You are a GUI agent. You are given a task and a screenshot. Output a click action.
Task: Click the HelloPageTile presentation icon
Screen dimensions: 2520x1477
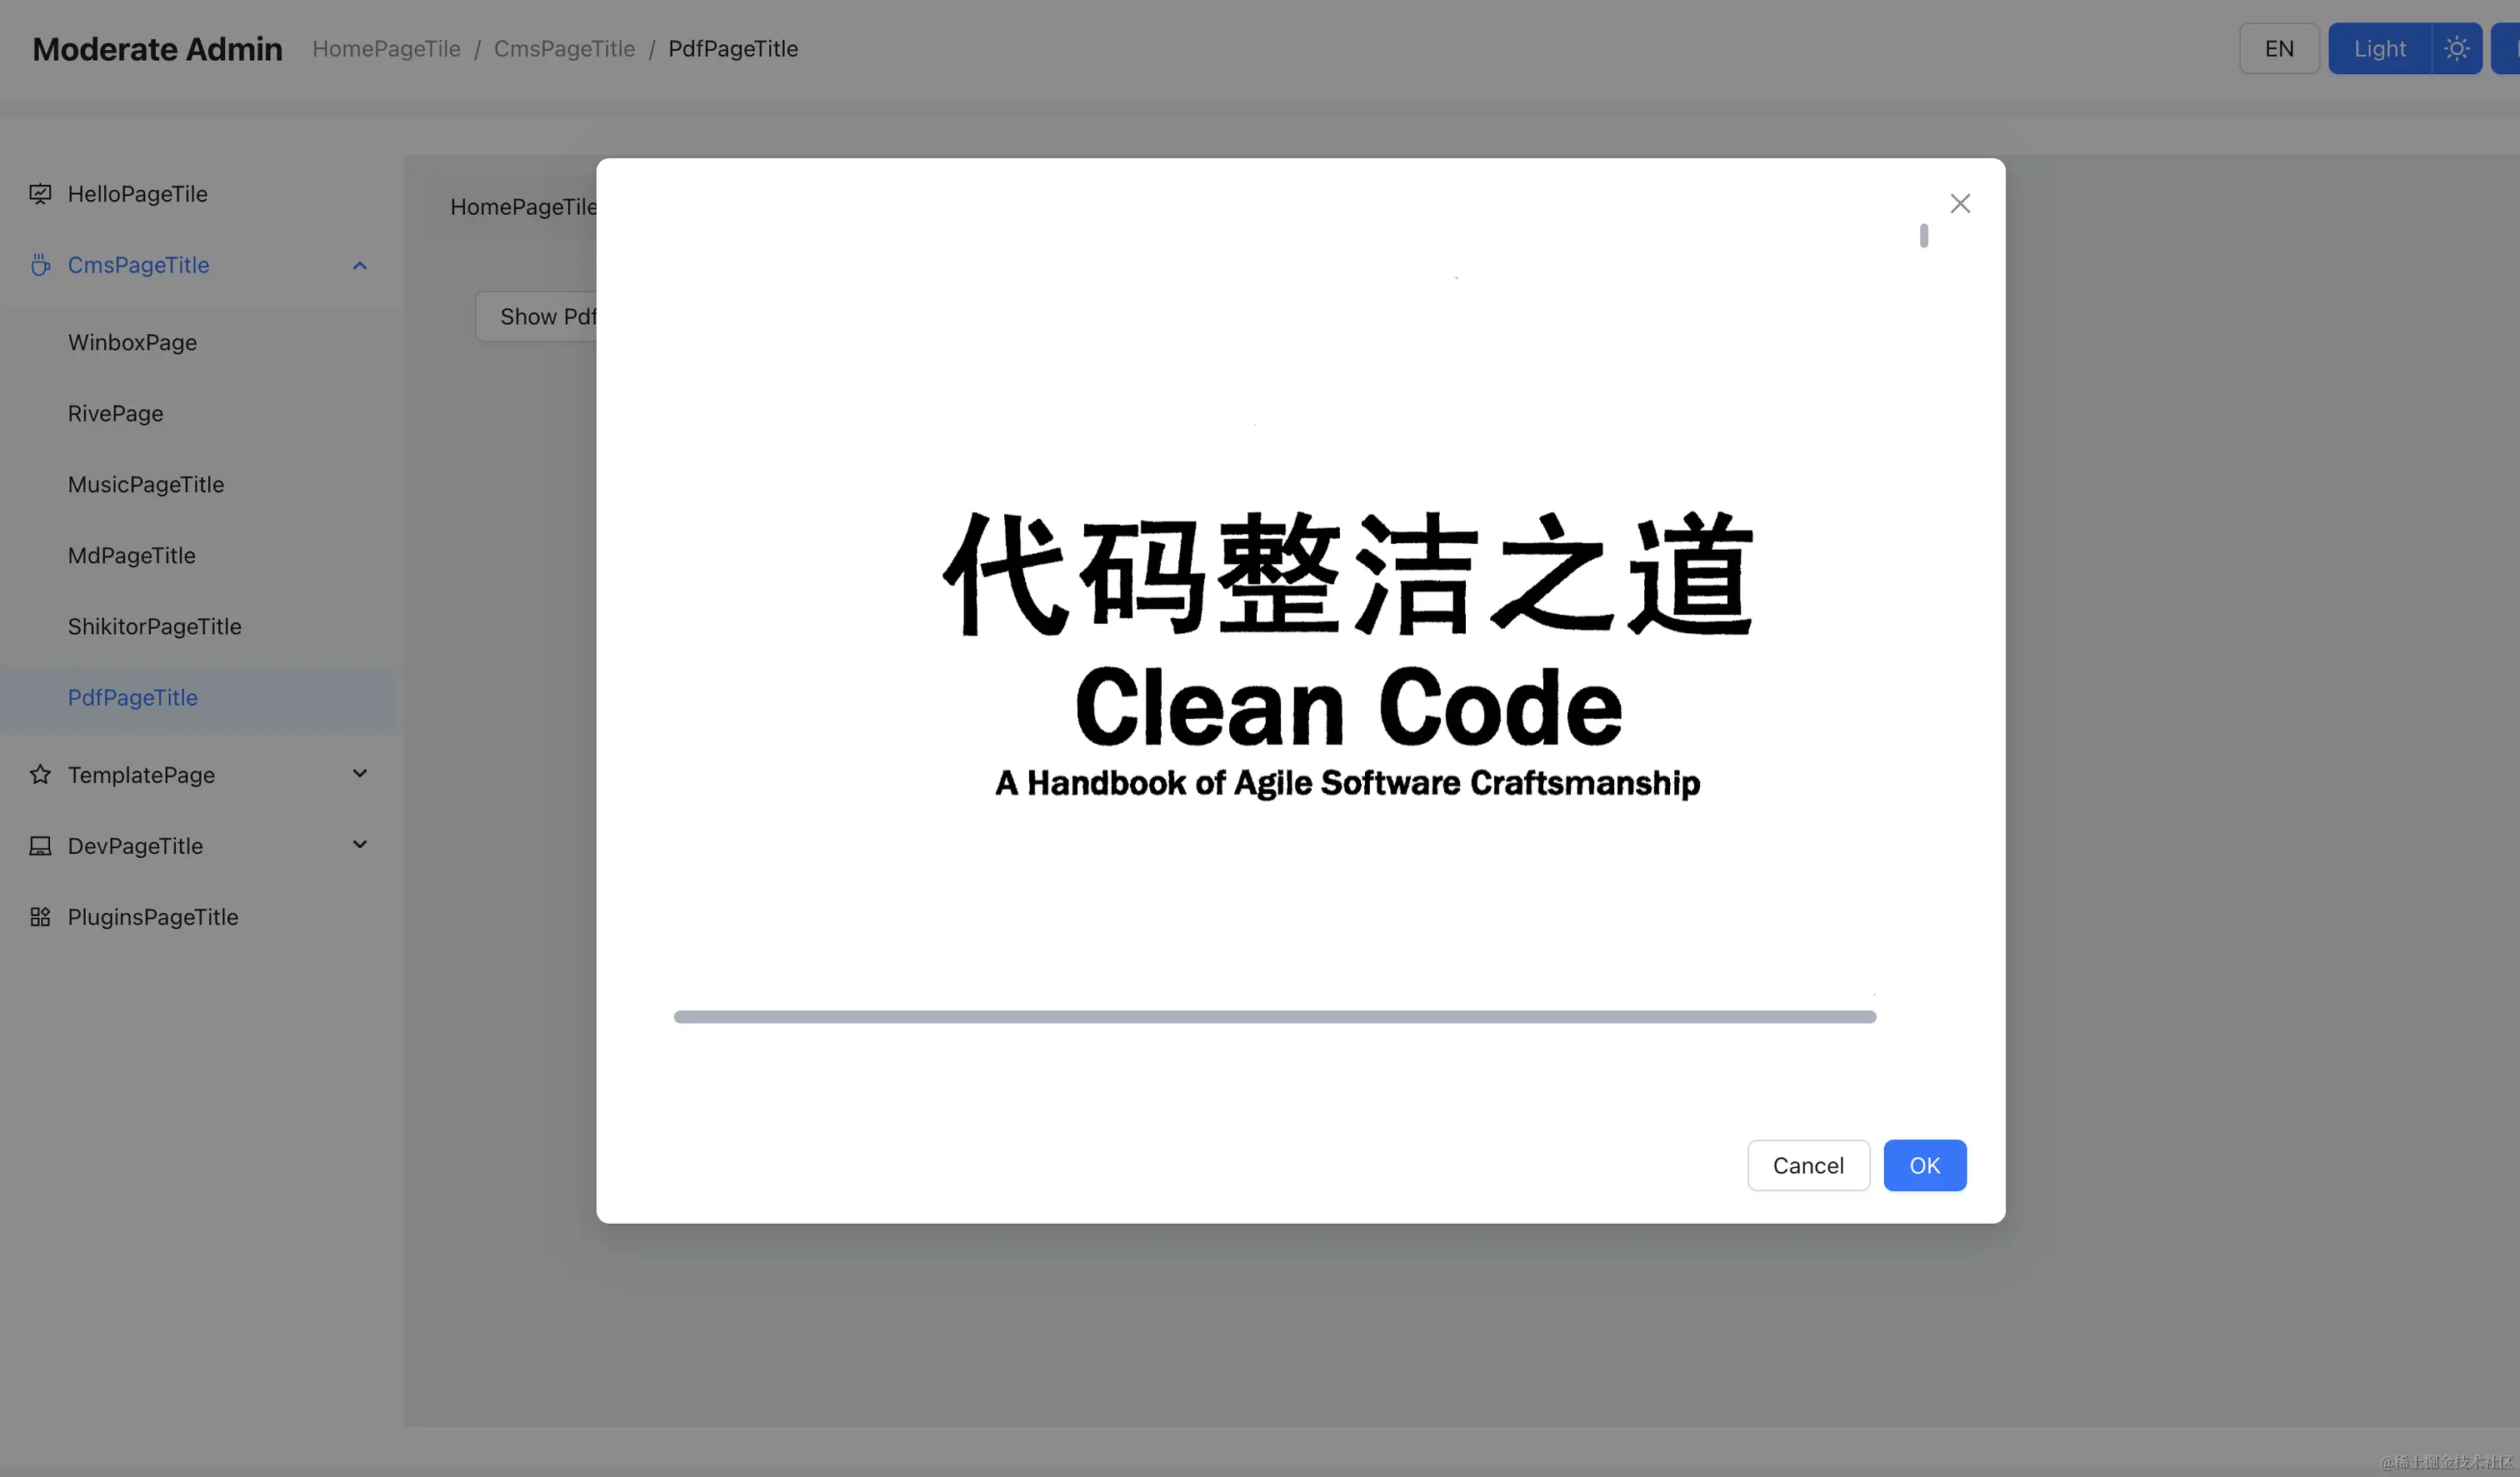click(40, 194)
